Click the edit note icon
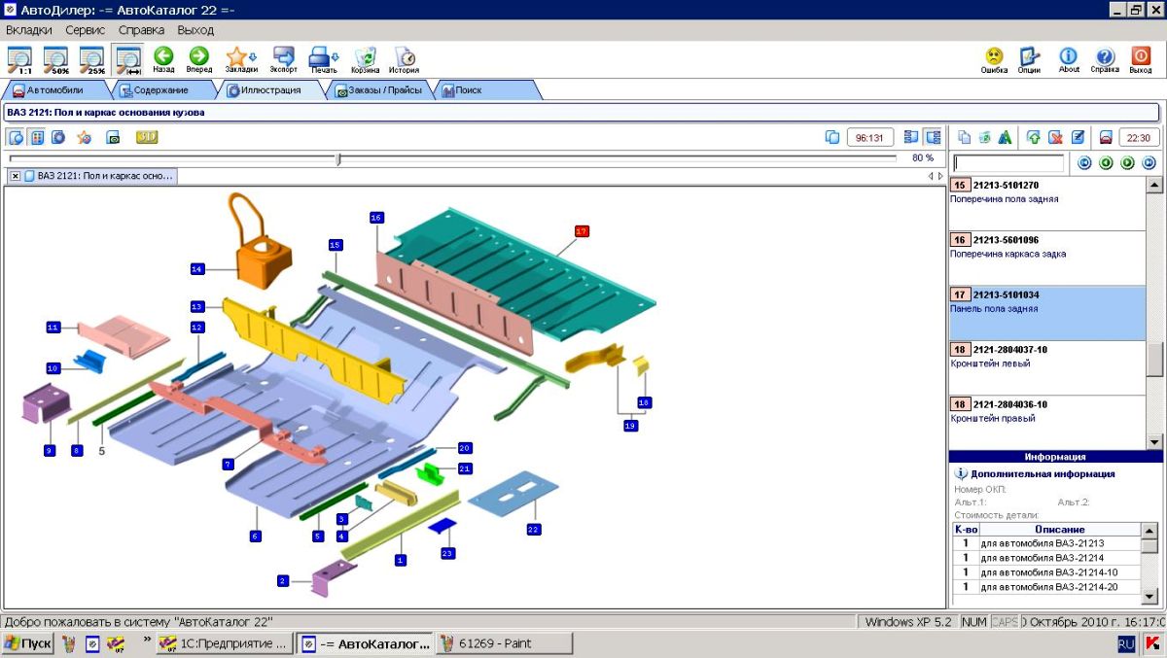 tap(1078, 137)
